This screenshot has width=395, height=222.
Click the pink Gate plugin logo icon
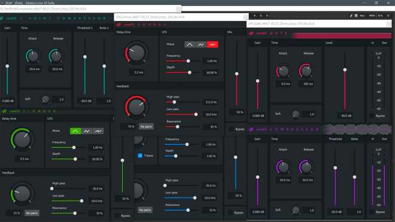[x=251, y=34]
